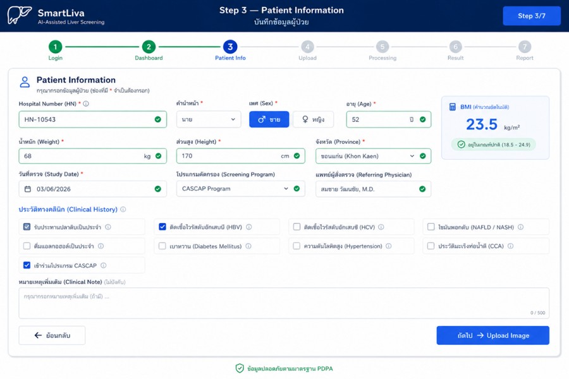Click the Height input field

241,156
